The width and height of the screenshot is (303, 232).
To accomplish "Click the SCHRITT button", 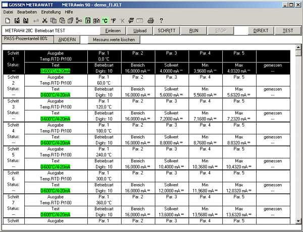I will [x=166, y=31].
